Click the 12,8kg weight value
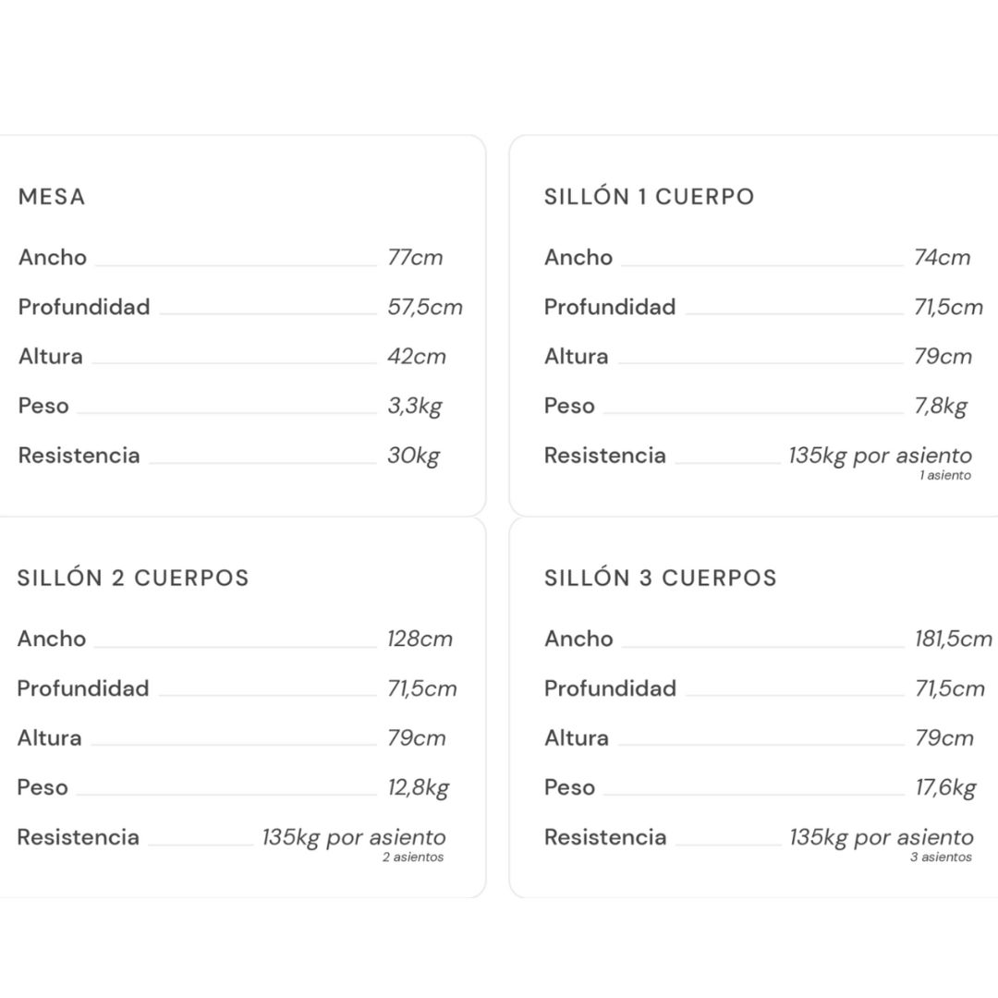Image resolution: width=998 pixels, height=998 pixels. [418, 788]
